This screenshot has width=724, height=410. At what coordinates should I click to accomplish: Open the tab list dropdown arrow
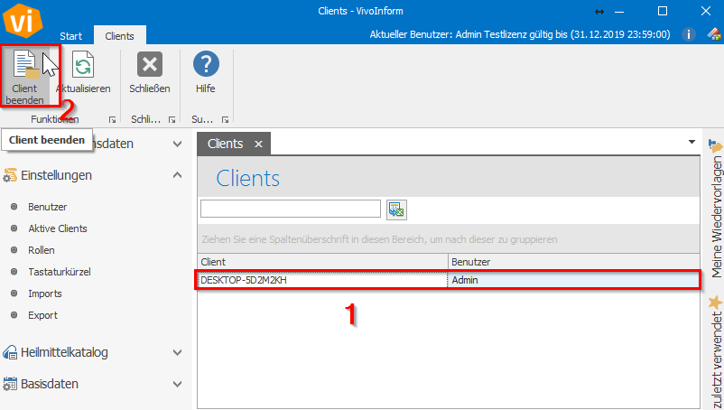tap(692, 142)
